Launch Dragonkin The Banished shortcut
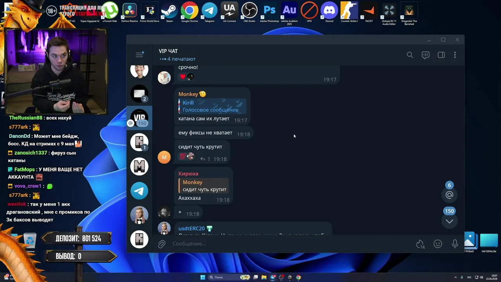 (409, 13)
